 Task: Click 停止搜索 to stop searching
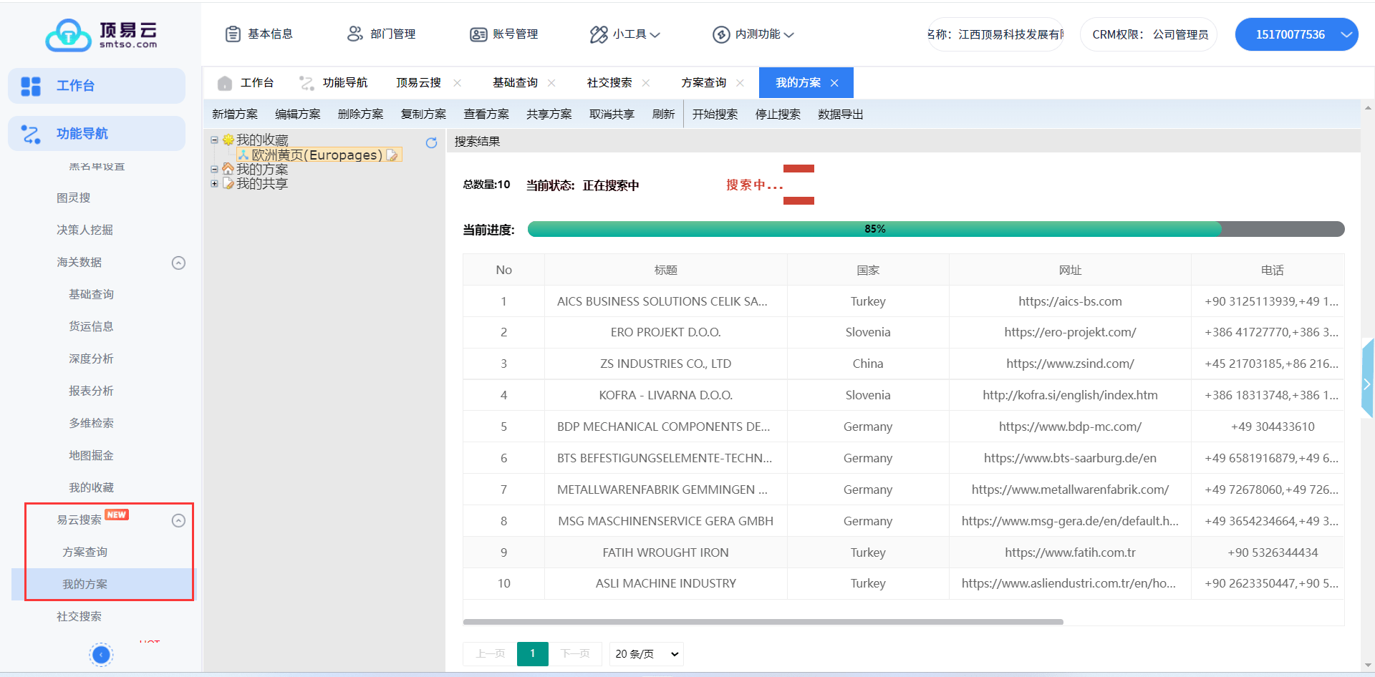(778, 115)
